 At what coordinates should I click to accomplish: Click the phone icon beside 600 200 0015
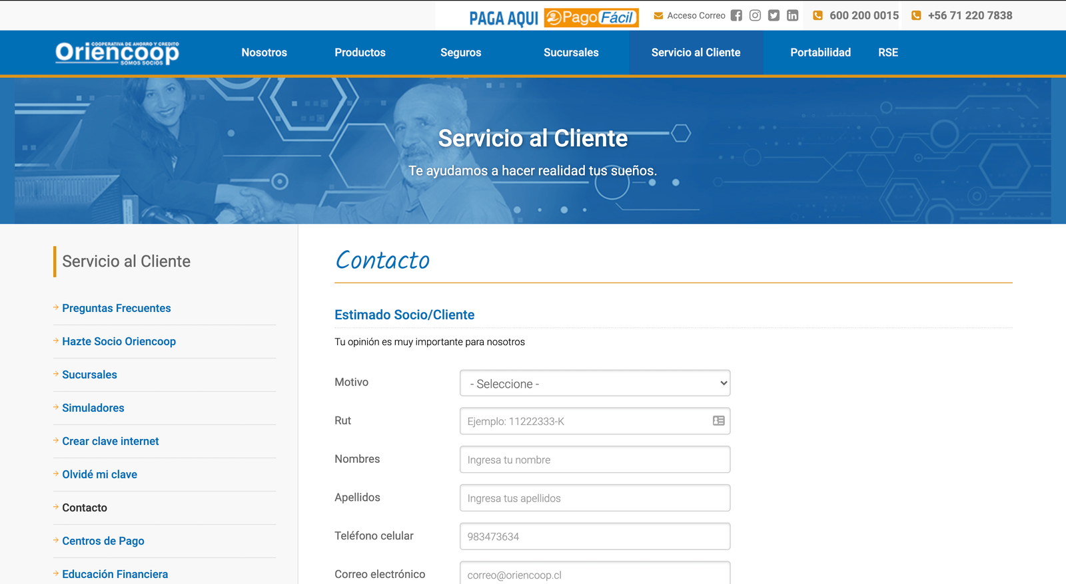coord(817,15)
